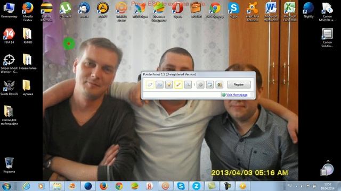341x191 pixels.
Task: Toggle the keystroke visualization bulb icon in PointerFocus
Action: [169, 84]
